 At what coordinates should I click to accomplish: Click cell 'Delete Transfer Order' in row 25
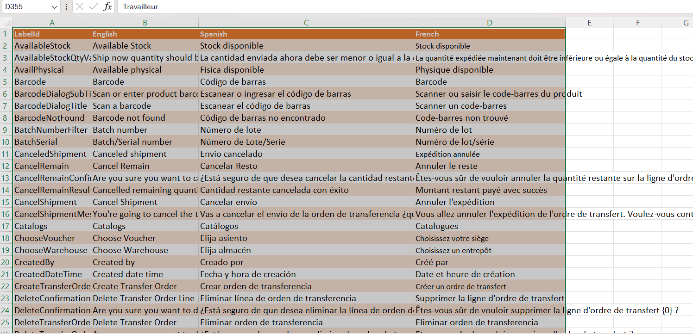tap(145, 322)
